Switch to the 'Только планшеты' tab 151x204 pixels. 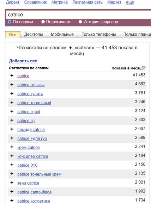[x=135, y=34]
